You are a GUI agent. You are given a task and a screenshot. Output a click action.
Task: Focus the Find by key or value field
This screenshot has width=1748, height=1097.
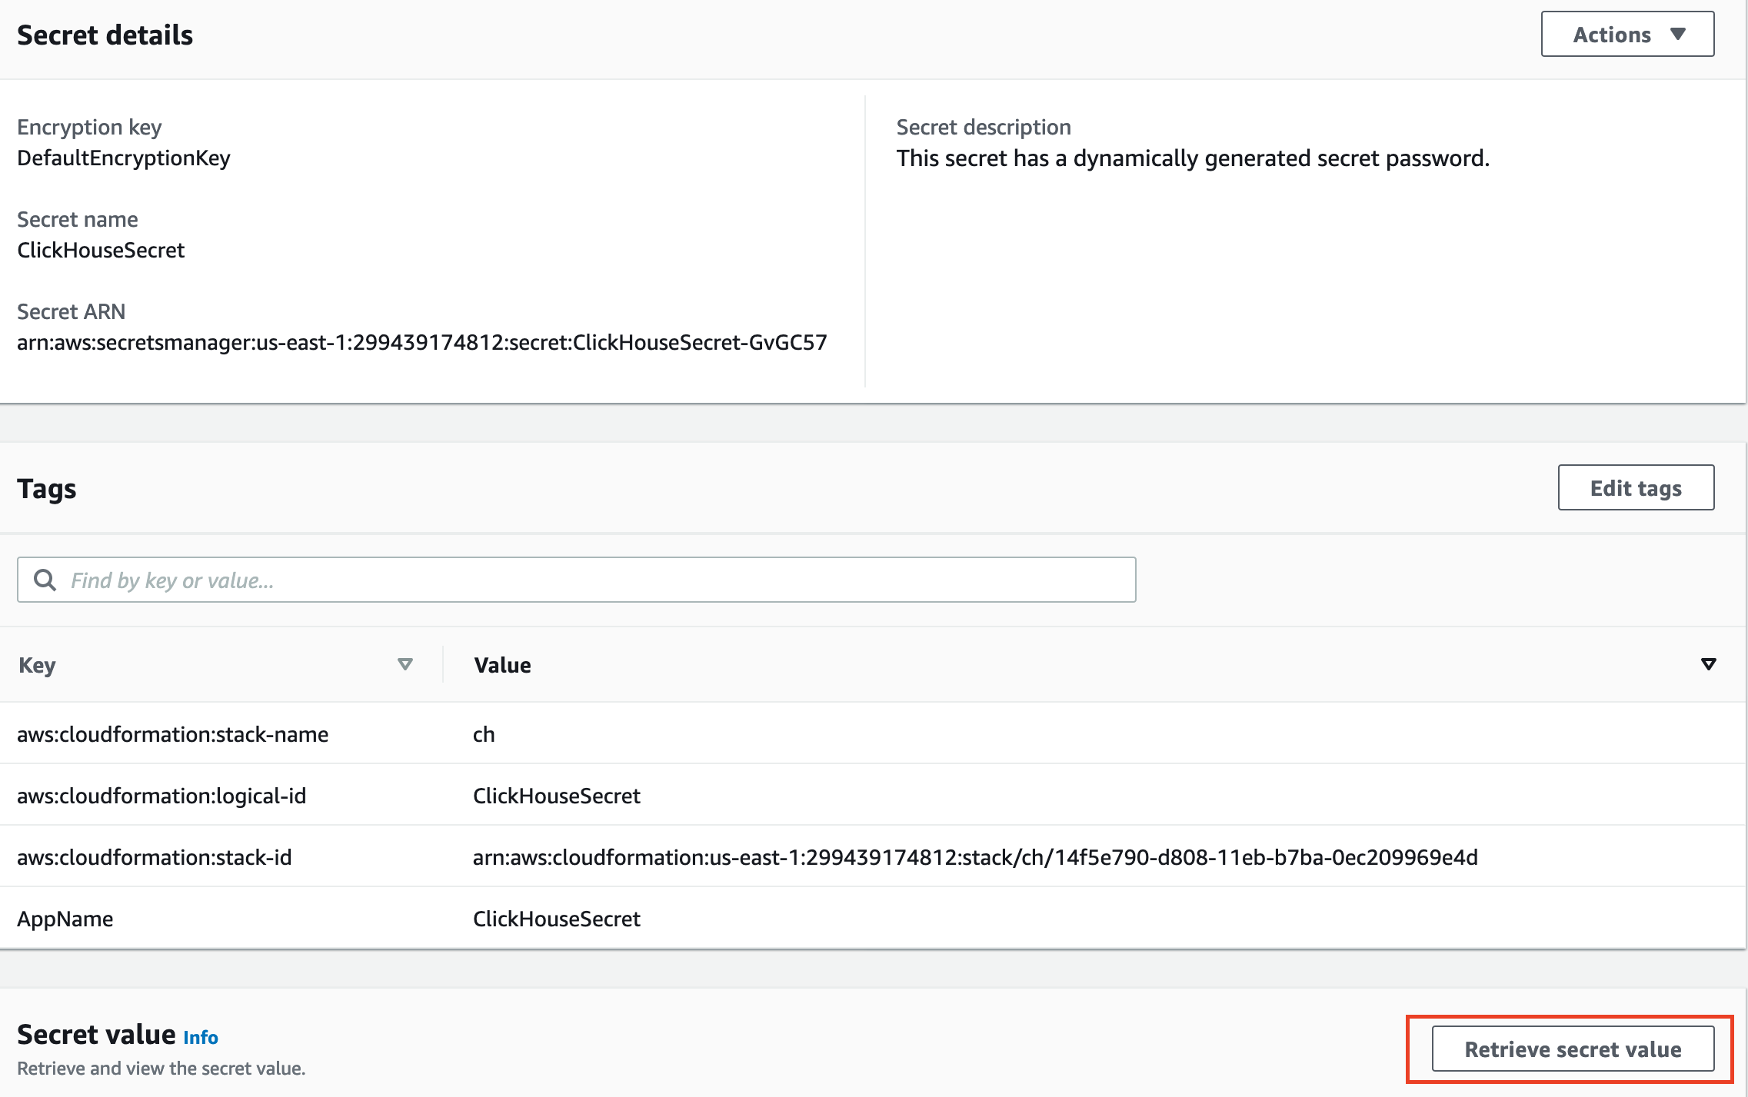tap(576, 580)
